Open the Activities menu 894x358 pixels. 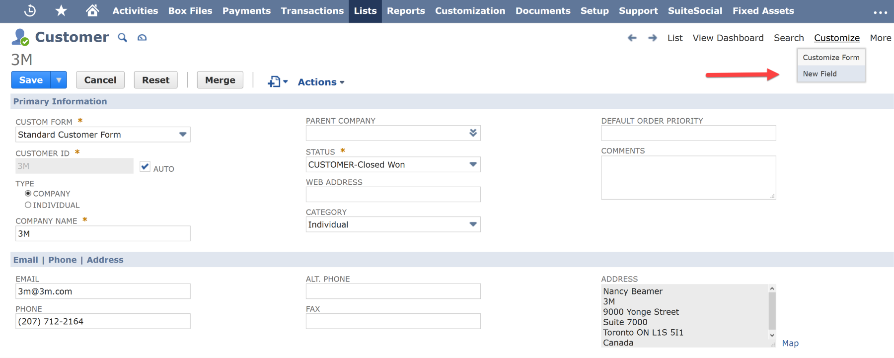tap(135, 10)
